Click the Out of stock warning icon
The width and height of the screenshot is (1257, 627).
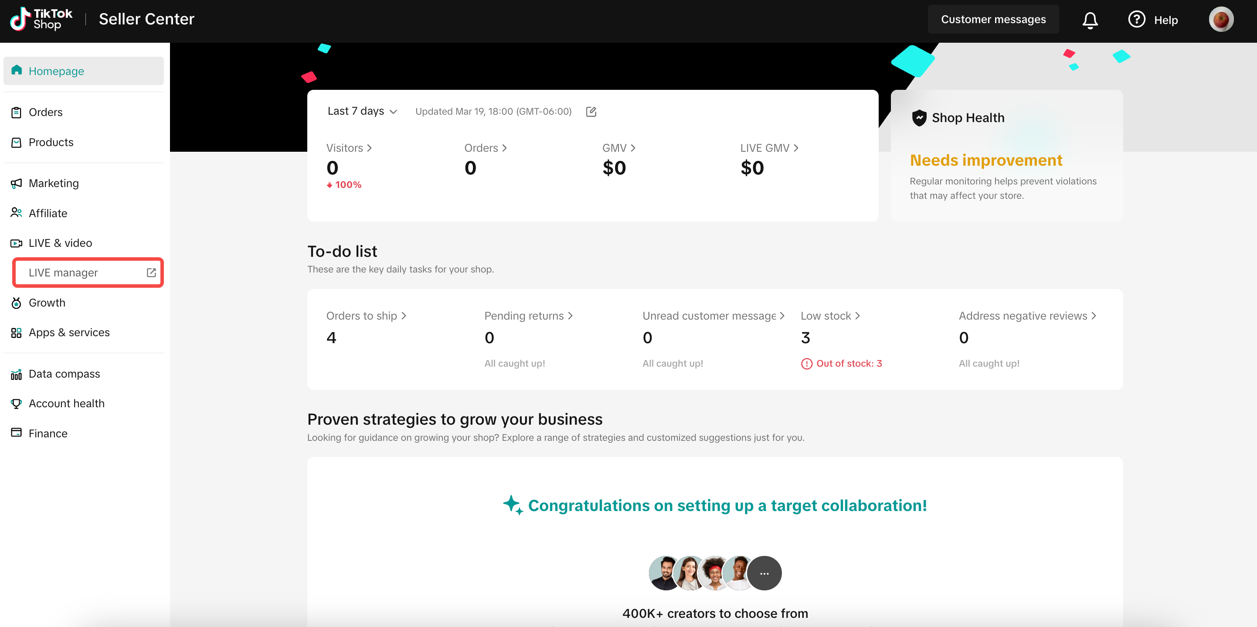click(807, 363)
